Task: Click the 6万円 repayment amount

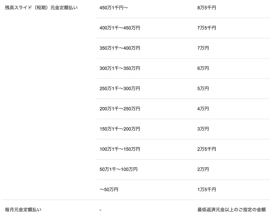Action: pos(203,68)
